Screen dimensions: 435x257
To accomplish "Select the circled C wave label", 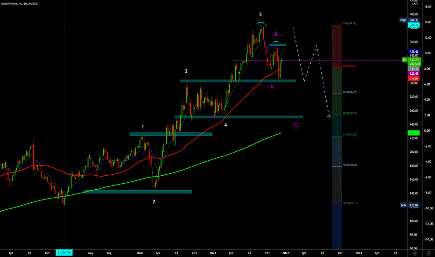I will (x=295, y=125).
